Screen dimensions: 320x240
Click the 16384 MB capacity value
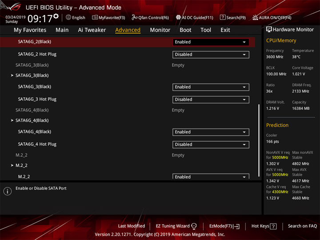(300, 108)
